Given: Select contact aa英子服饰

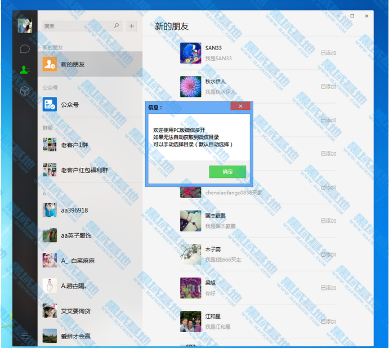Looking at the screenshot, I should click(90, 235).
